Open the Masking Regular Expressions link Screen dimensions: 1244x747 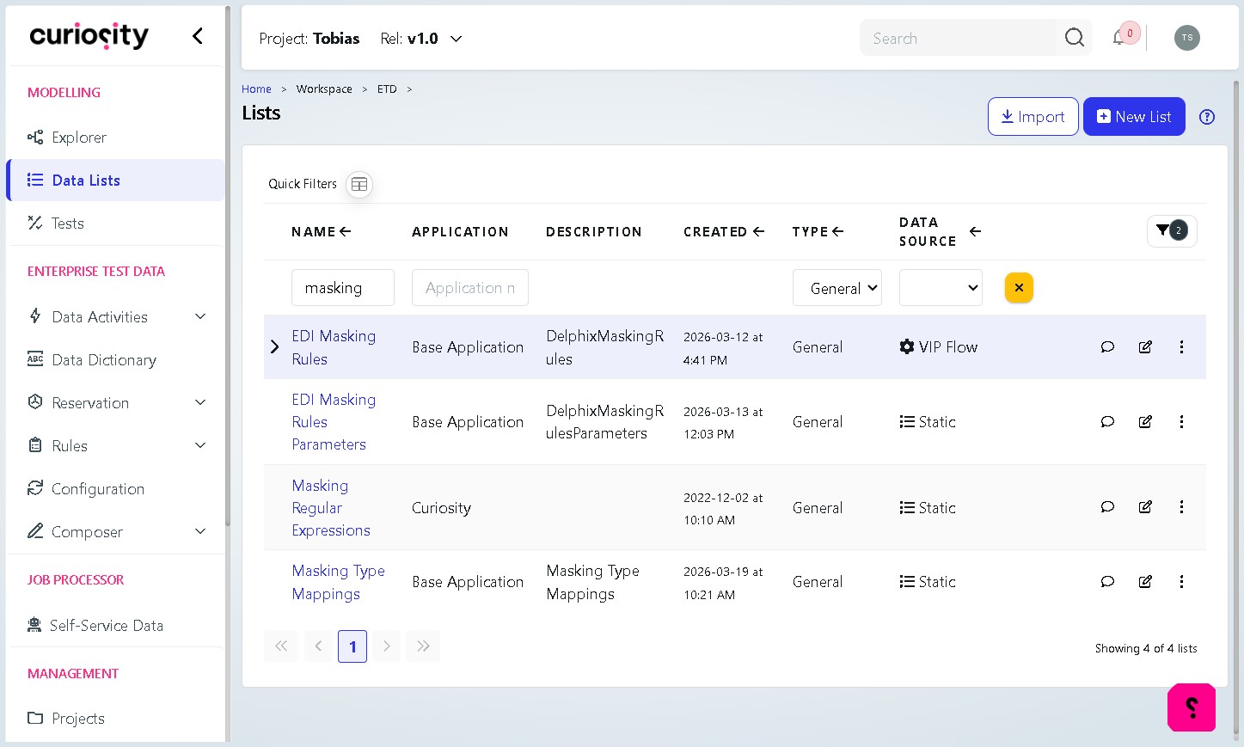[x=331, y=507]
